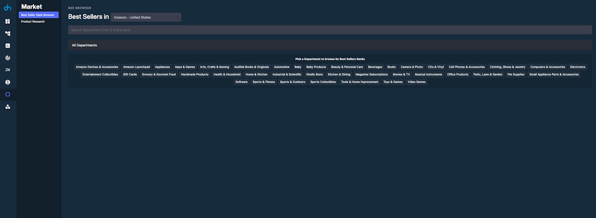The height and width of the screenshot is (218, 596).
Task: Select Patio, Lawn & Garden department
Action: (488, 74)
